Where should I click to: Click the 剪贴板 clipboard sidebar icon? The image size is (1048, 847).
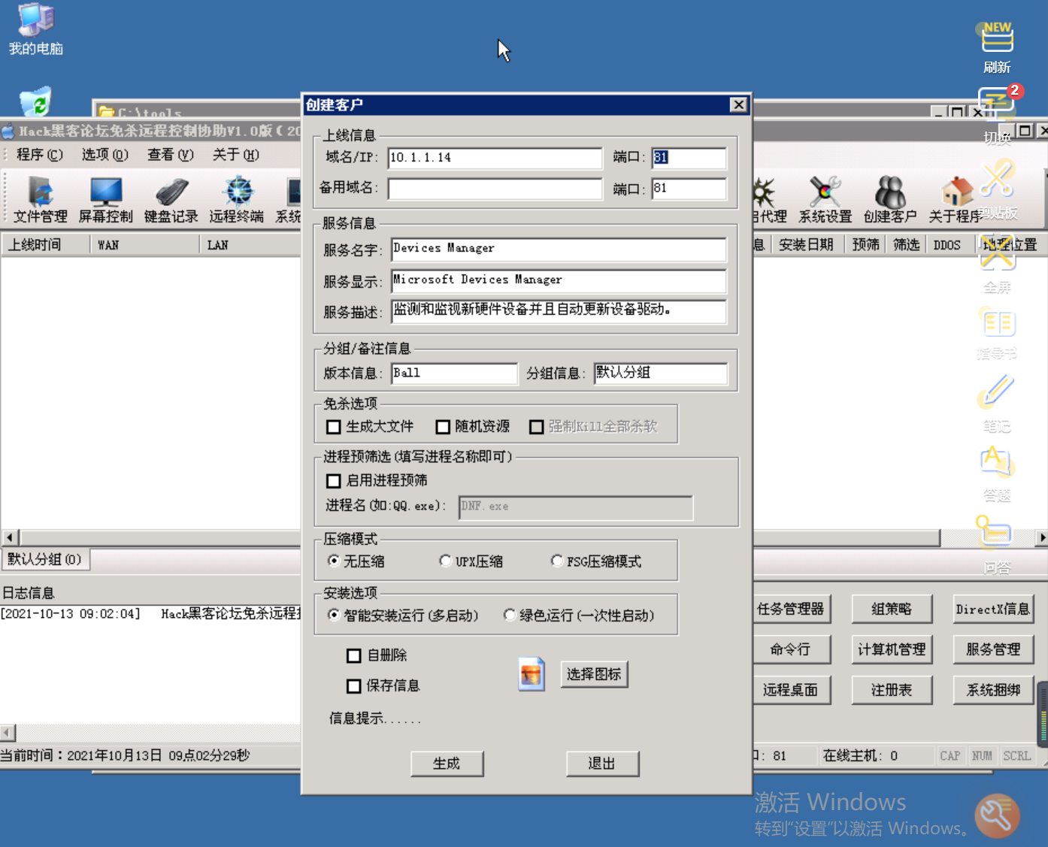tap(997, 189)
